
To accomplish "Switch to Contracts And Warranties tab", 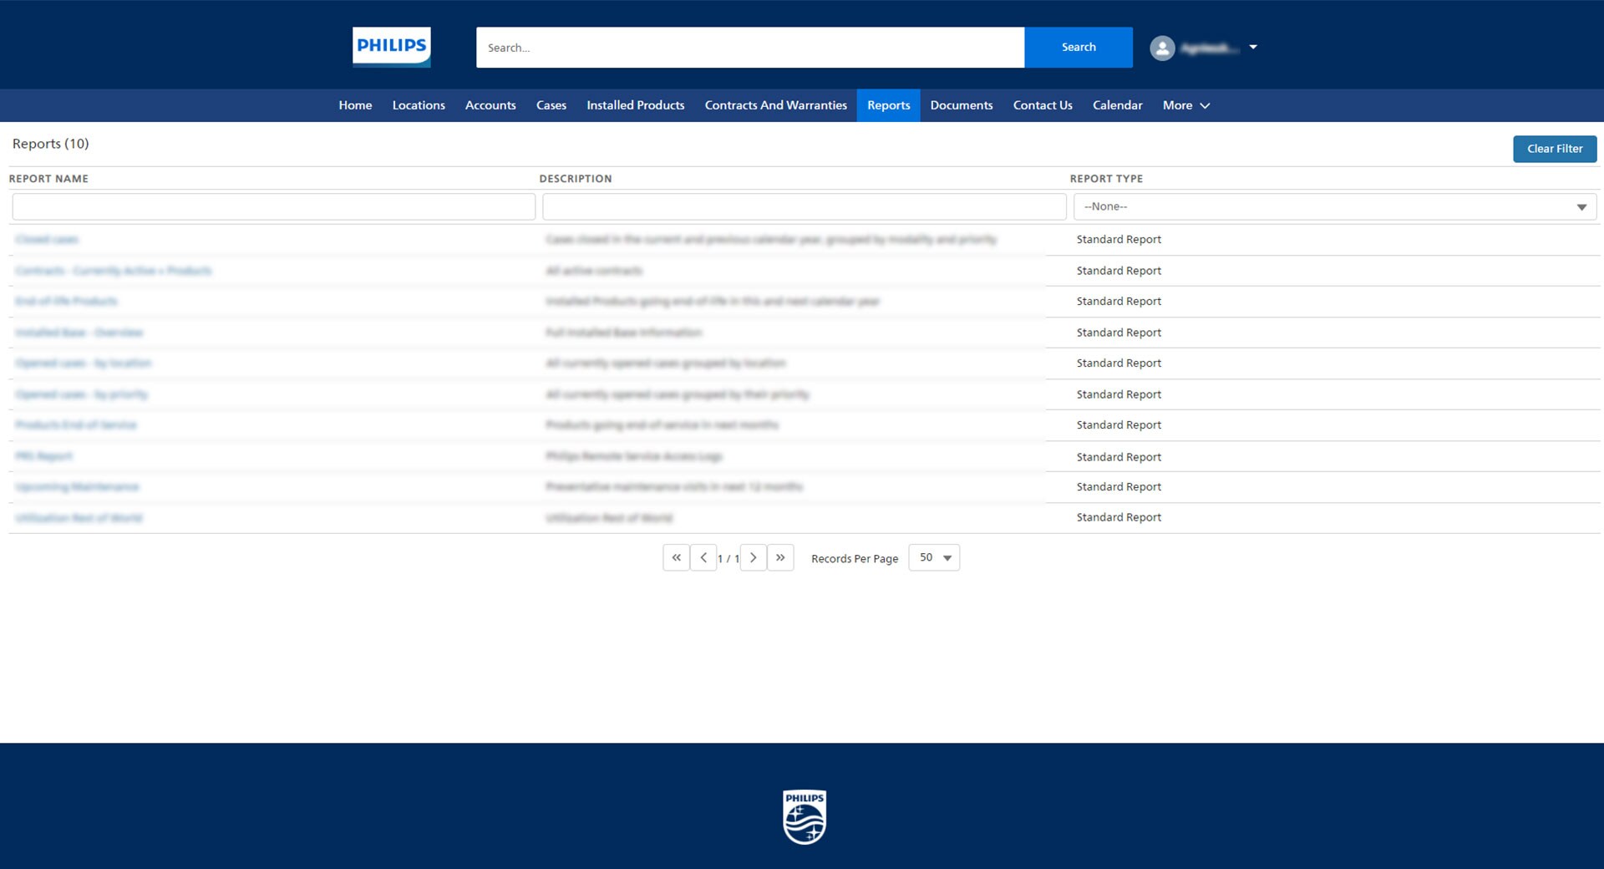I will point(775,105).
